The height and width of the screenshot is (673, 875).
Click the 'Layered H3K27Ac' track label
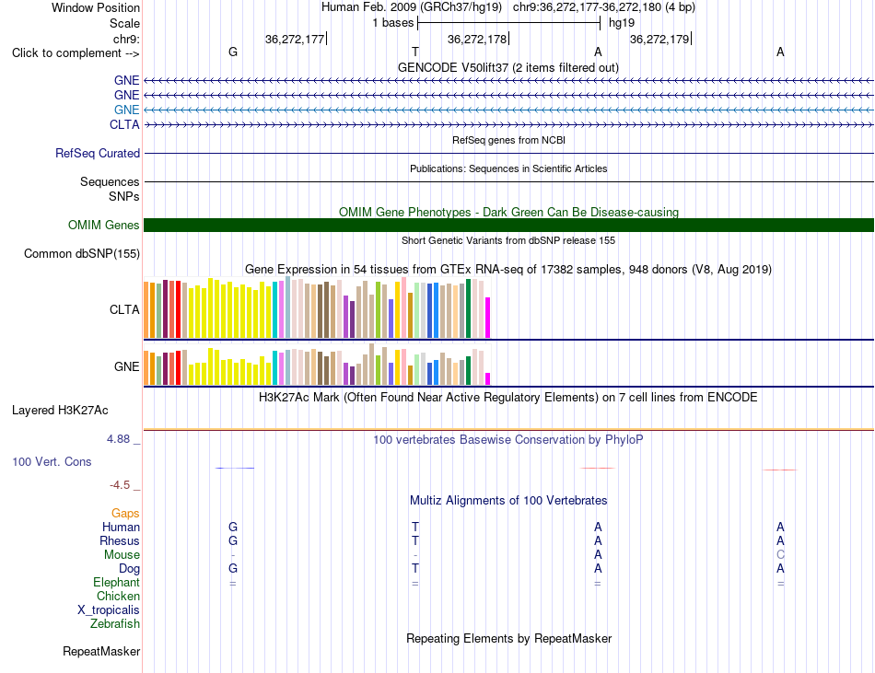tap(60, 411)
